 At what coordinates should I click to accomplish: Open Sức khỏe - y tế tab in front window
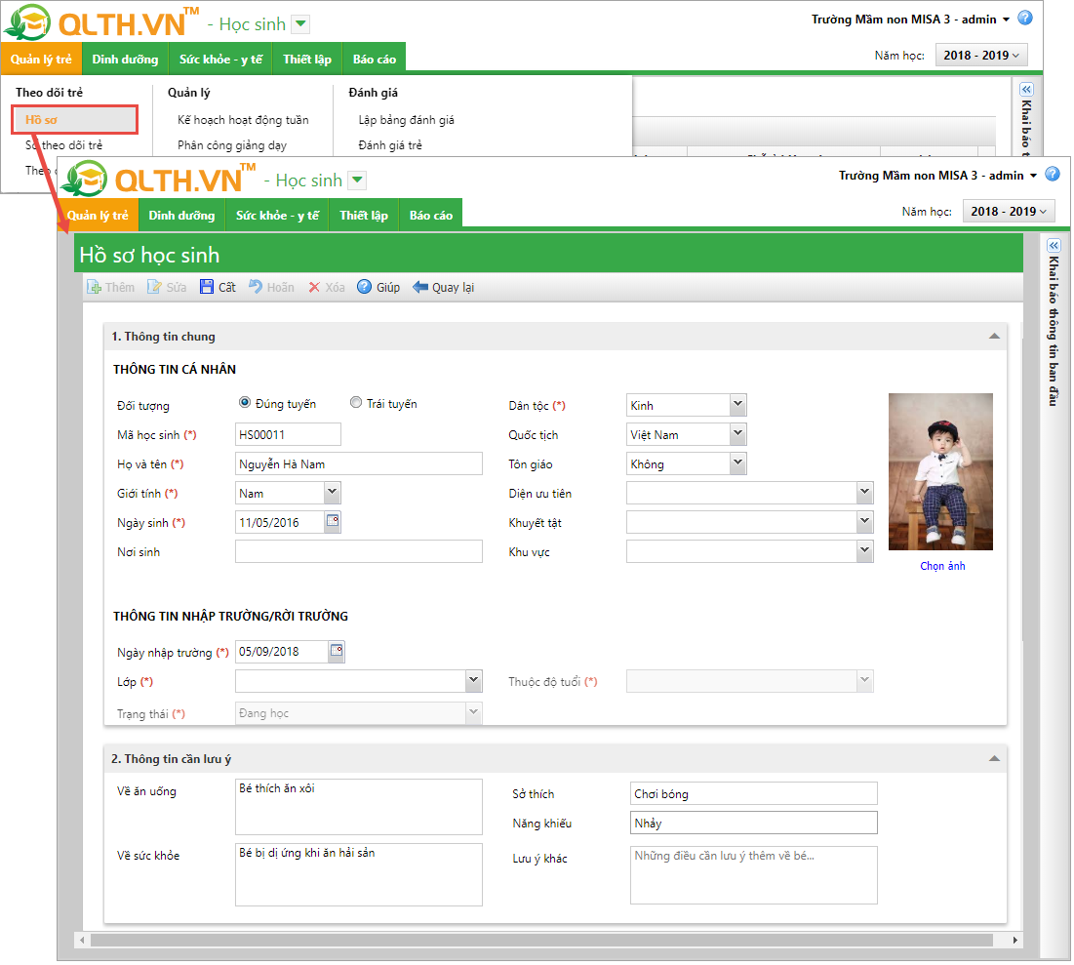pos(277,216)
